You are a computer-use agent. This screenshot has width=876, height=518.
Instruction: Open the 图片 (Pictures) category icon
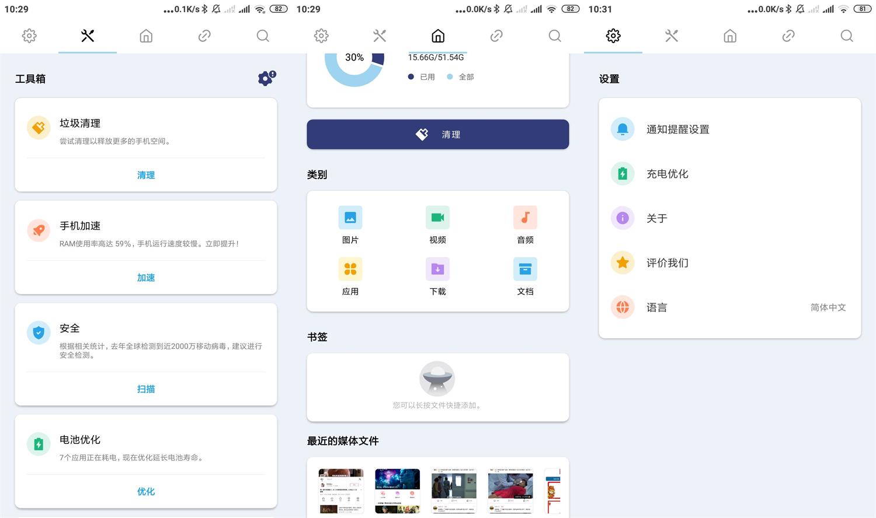click(x=350, y=217)
